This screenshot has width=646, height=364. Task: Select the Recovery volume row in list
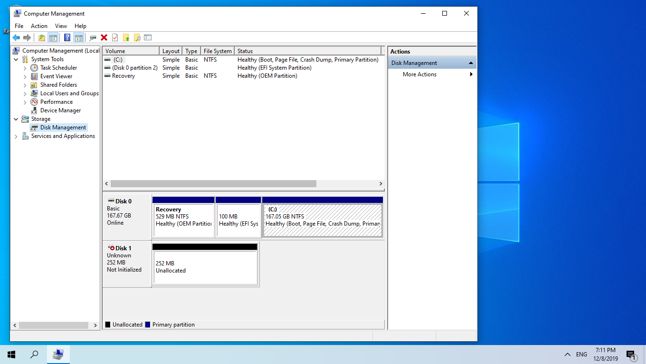[243, 76]
